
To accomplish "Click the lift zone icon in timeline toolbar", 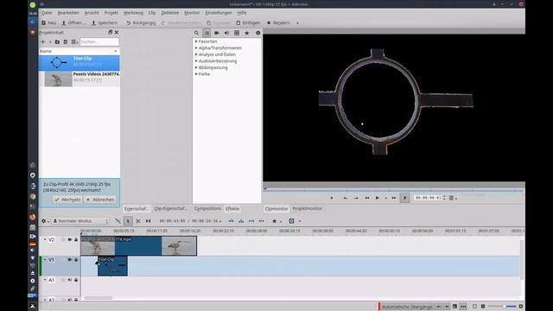I will [x=261, y=221].
